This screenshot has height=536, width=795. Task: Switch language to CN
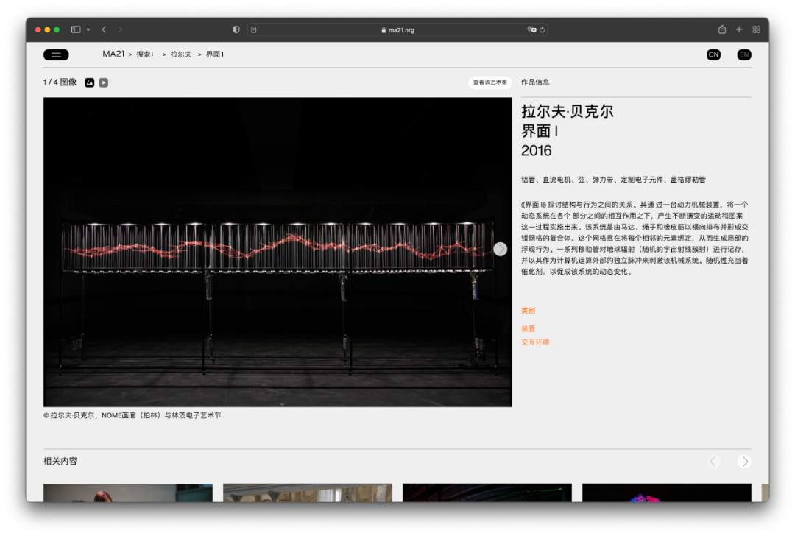pos(713,54)
